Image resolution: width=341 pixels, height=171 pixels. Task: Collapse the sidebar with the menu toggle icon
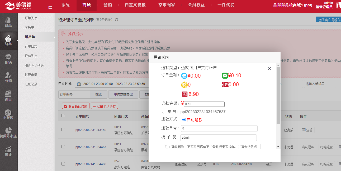pyautogui.click(x=50, y=8)
